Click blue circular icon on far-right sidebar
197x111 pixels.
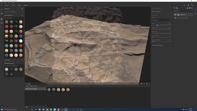pyautogui.click(x=195, y=10)
